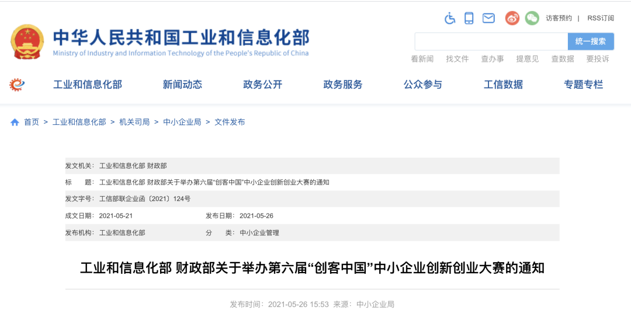The image size is (631, 324).
Task: Select 看新闻 quick link
Action: 422,59
